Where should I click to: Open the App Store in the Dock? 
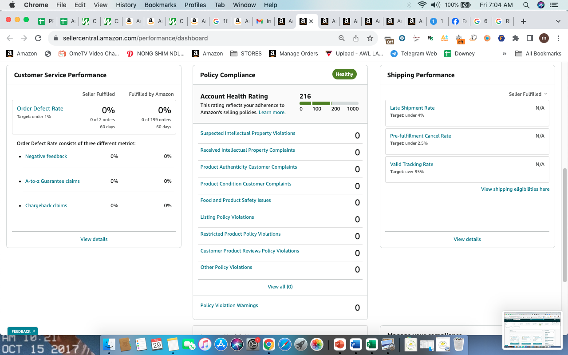221,344
